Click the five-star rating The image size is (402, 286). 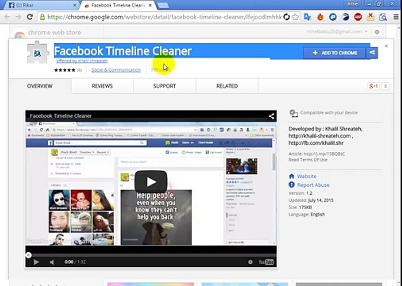click(65, 70)
